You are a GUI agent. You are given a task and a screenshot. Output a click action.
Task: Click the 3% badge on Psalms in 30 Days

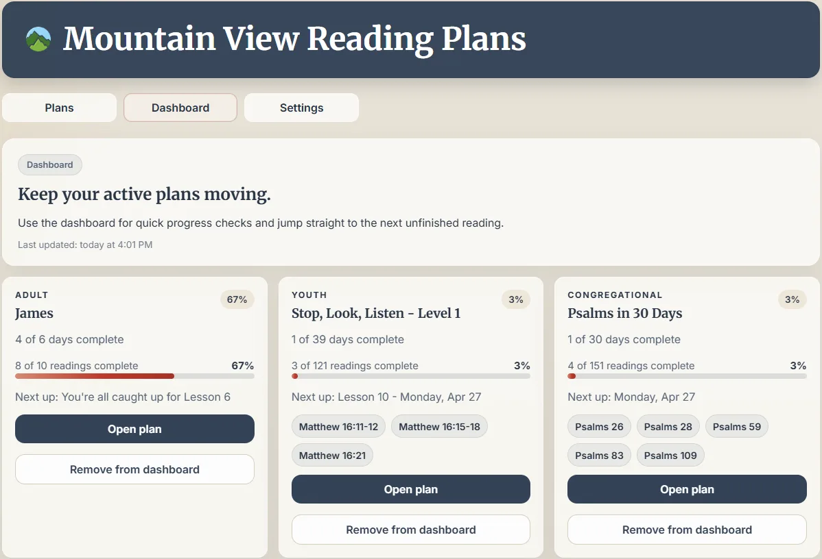792,299
